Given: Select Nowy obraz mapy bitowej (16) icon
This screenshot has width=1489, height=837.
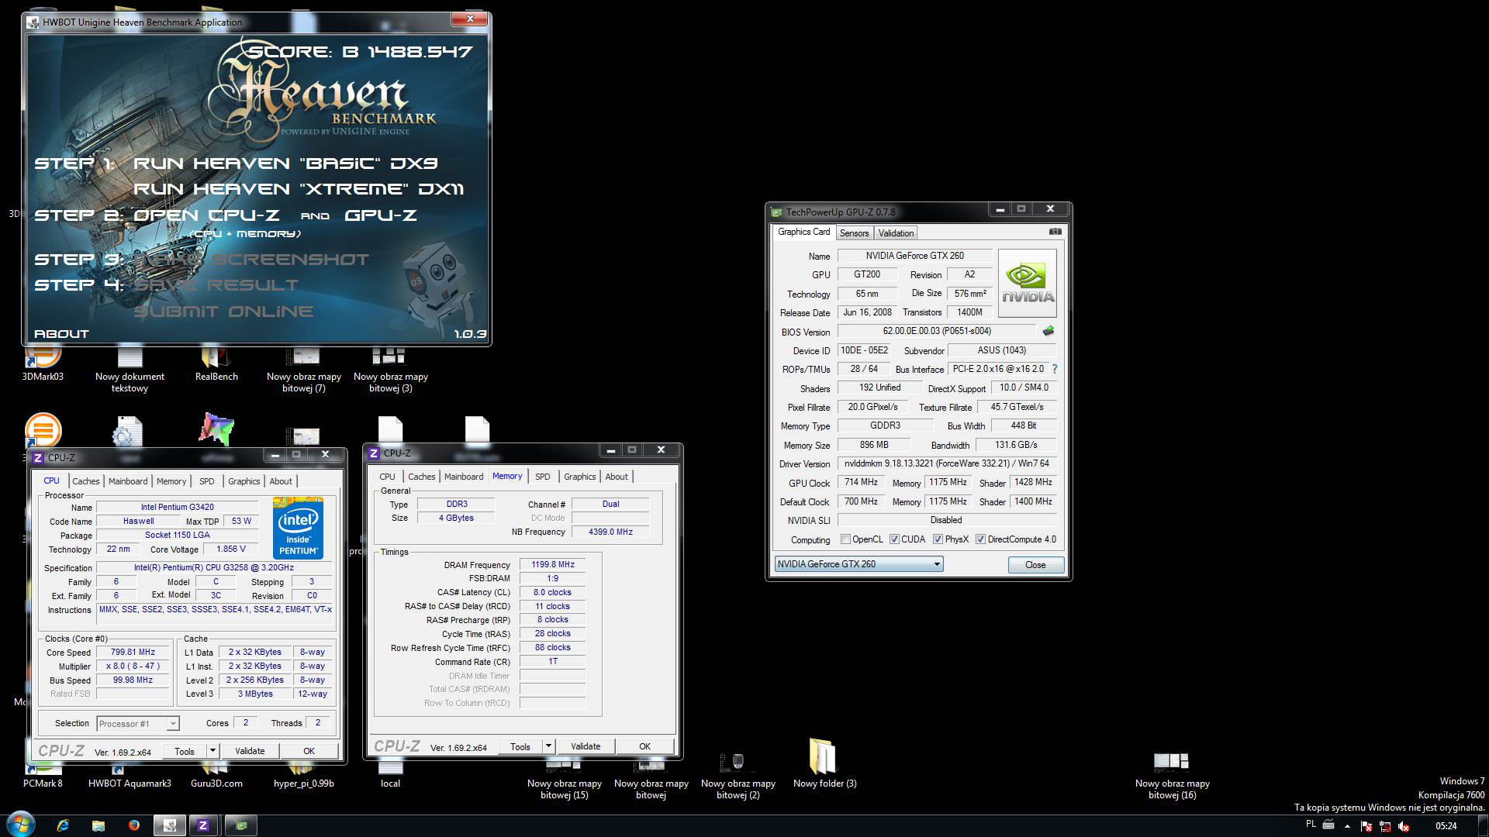Looking at the screenshot, I should coord(1172,777).
